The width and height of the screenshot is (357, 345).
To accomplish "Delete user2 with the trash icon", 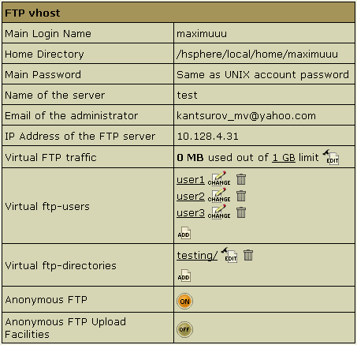I will [x=241, y=196].
